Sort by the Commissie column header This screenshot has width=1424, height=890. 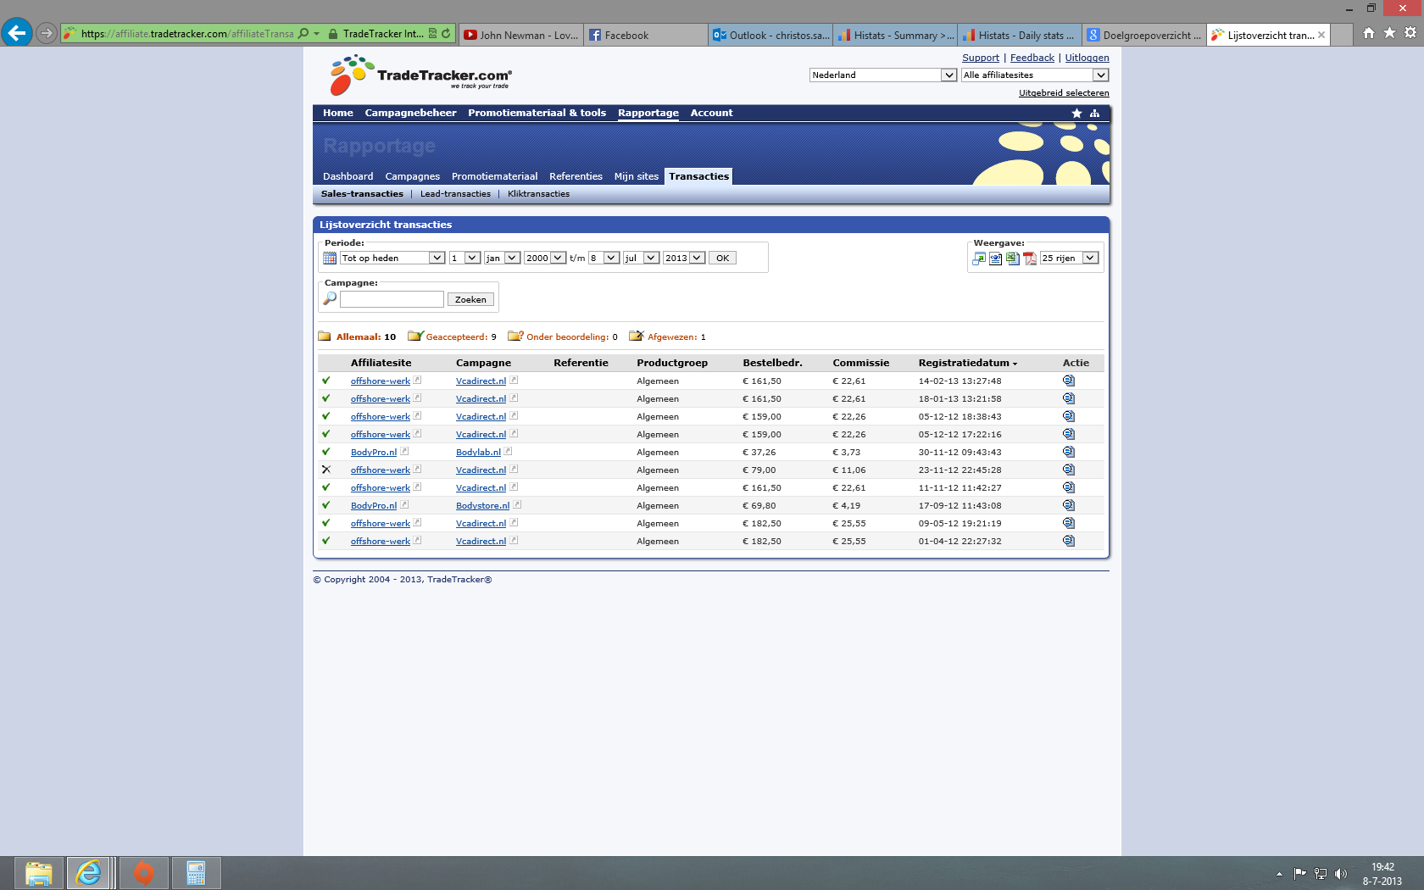point(860,363)
